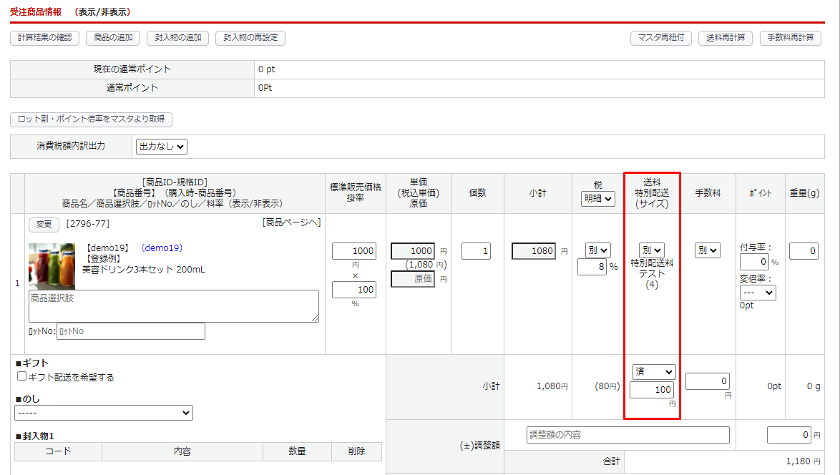Click the 商品選択肢 text area
Viewport: 840px width, 475px height.
tap(174, 306)
